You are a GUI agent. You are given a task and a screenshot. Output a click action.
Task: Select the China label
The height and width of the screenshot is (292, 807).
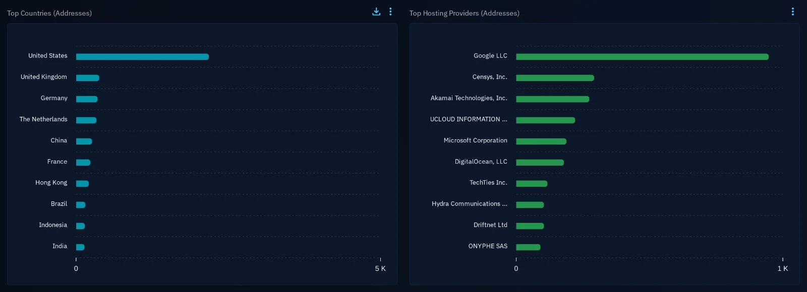pos(59,140)
